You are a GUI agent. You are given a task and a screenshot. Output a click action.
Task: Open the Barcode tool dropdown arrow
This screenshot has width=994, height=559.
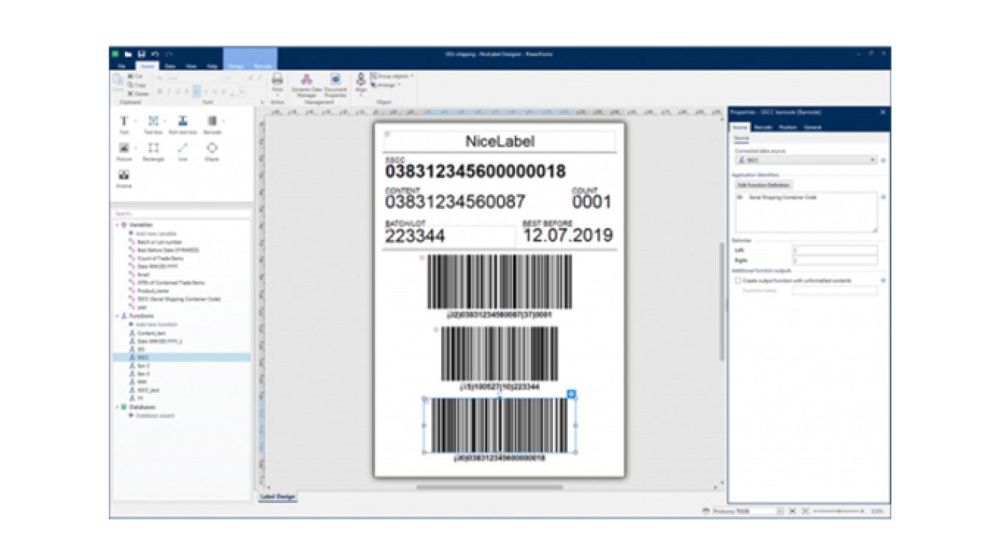[224, 121]
